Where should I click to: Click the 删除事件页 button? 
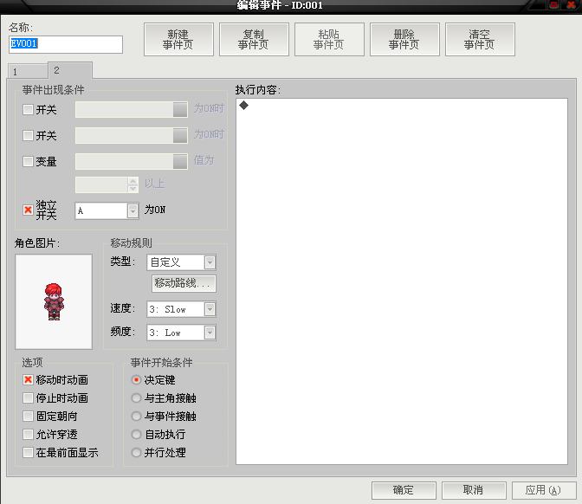pyautogui.click(x=404, y=39)
